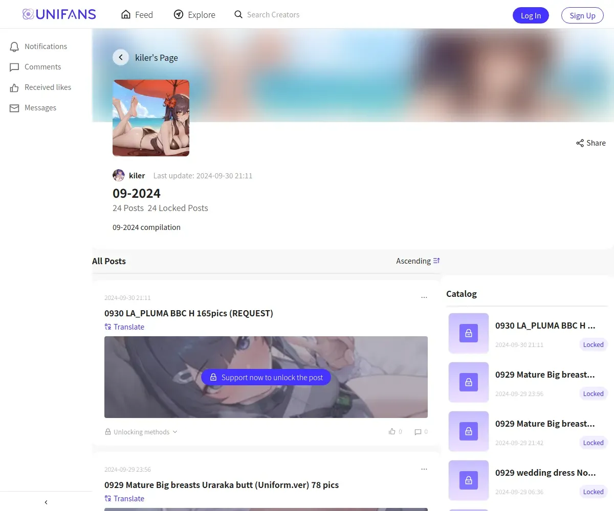Open more options for 0929 Uraraka post
The width and height of the screenshot is (614, 511).
[424, 469]
